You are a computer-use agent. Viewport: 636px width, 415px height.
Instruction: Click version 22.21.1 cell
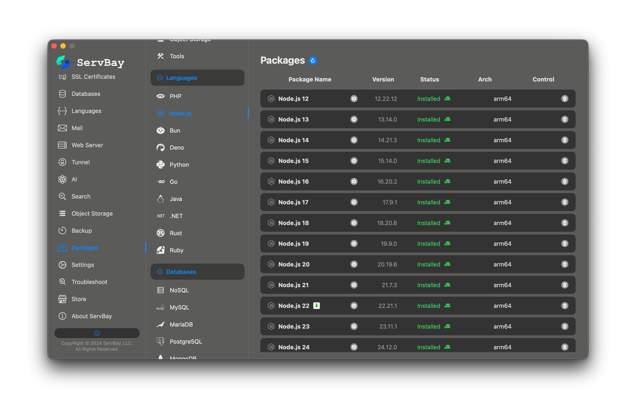388,306
